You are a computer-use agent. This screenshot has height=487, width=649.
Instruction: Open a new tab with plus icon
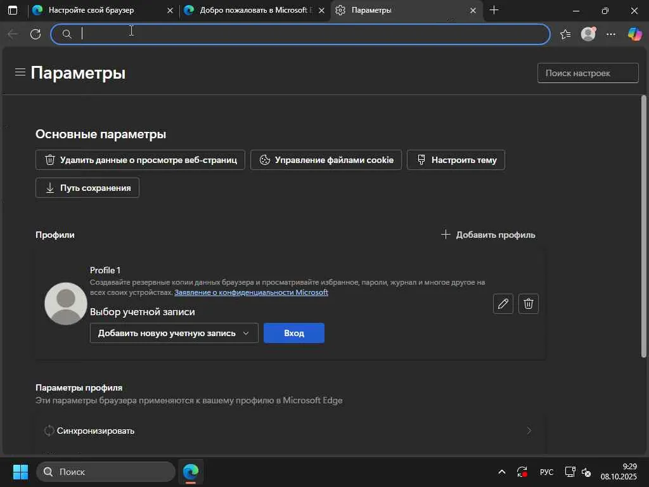[494, 10]
